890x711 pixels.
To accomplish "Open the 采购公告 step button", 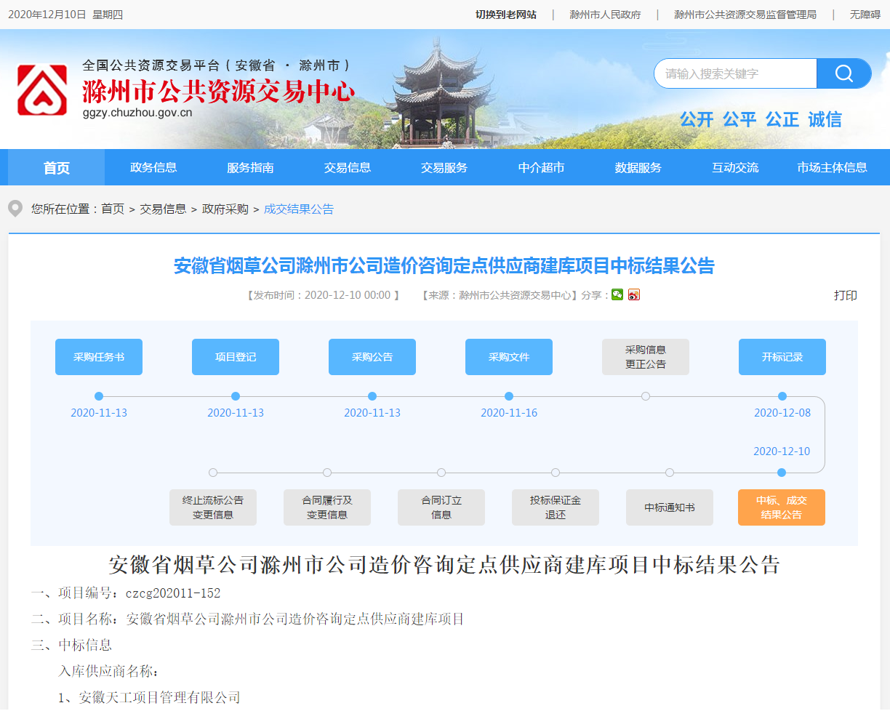I will click(372, 357).
